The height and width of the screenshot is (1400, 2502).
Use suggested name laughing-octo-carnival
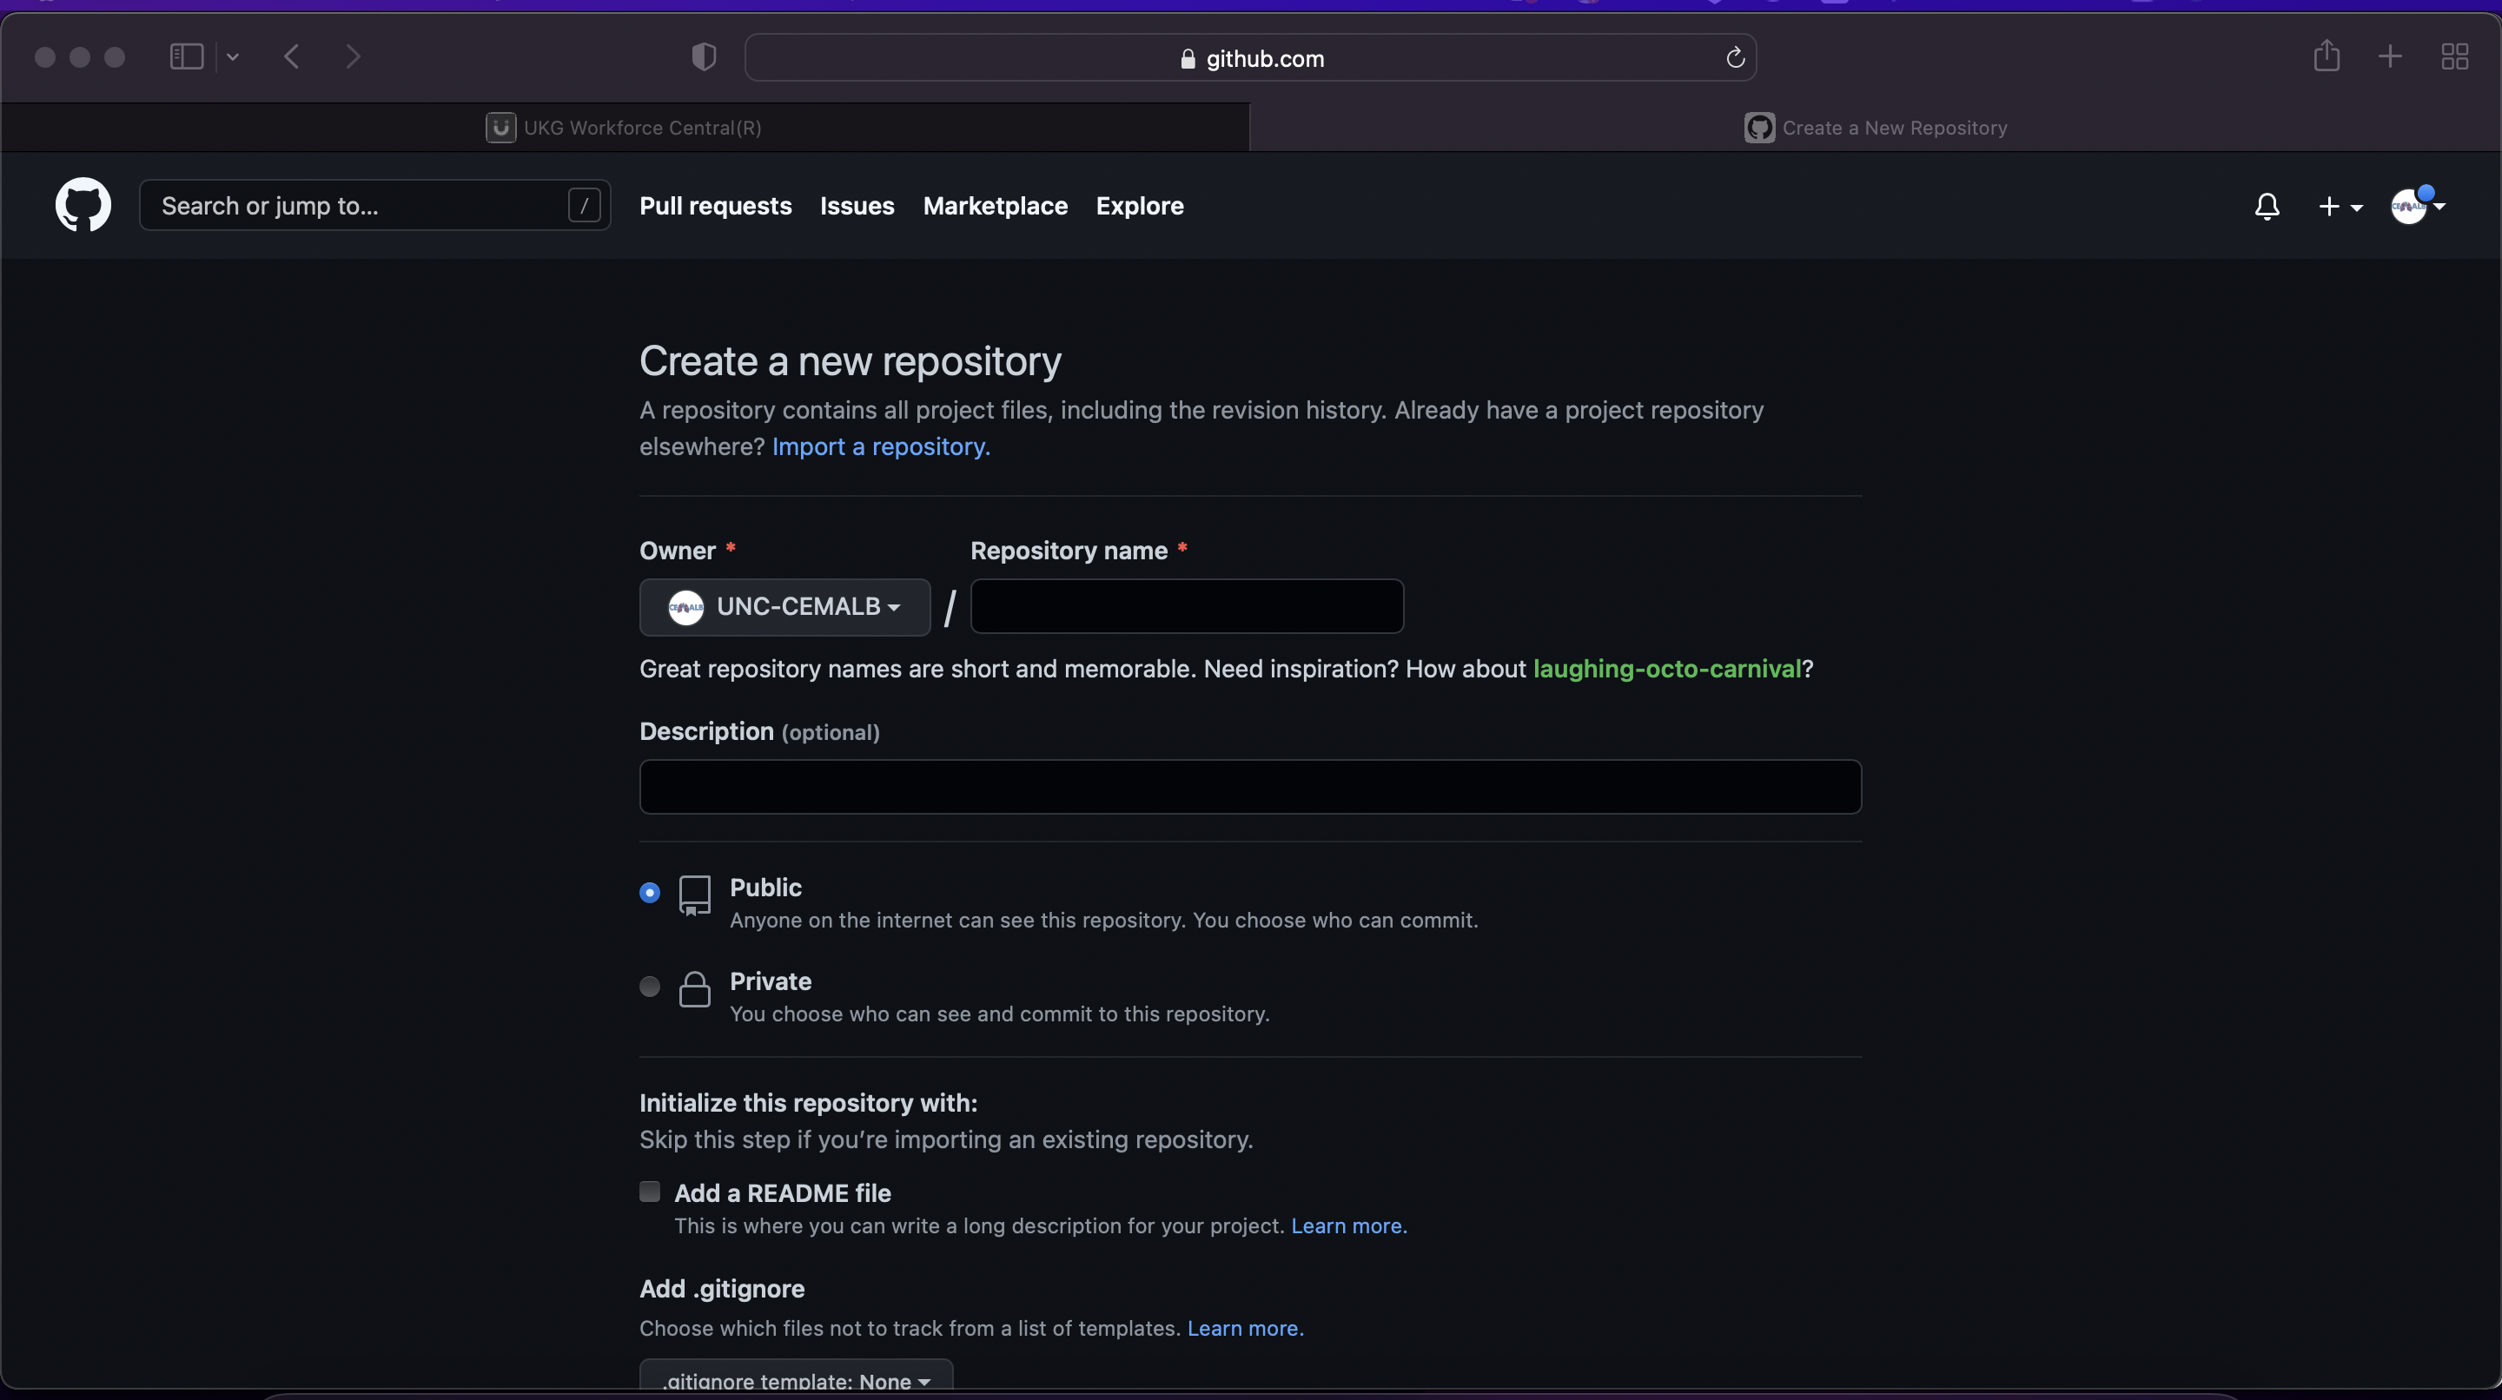(x=1665, y=669)
